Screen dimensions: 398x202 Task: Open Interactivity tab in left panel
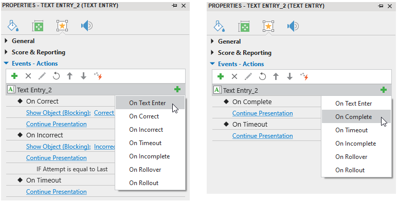62,26
